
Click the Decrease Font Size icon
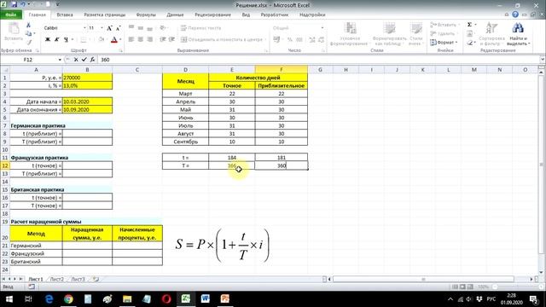pyautogui.click(x=118, y=28)
